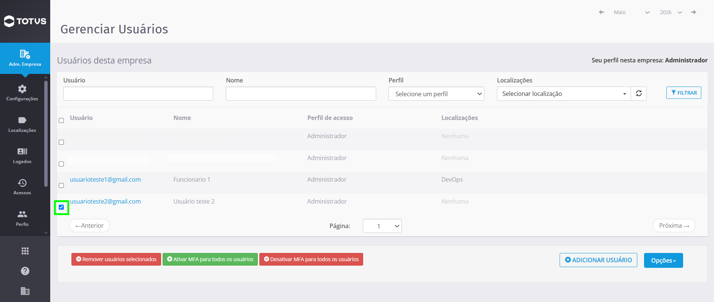
Task: Click the Perfil de acesso column header
Action: 330,118
